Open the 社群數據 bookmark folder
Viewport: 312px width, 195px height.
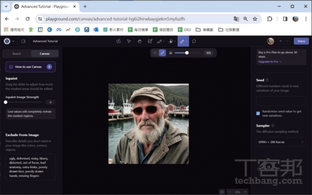(229, 29)
